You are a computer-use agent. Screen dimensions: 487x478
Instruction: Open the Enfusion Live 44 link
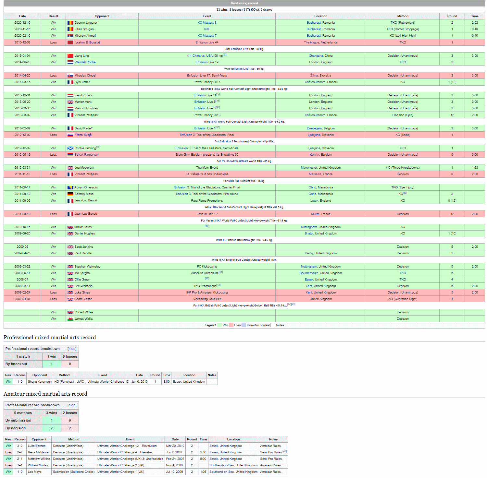click(x=207, y=42)
